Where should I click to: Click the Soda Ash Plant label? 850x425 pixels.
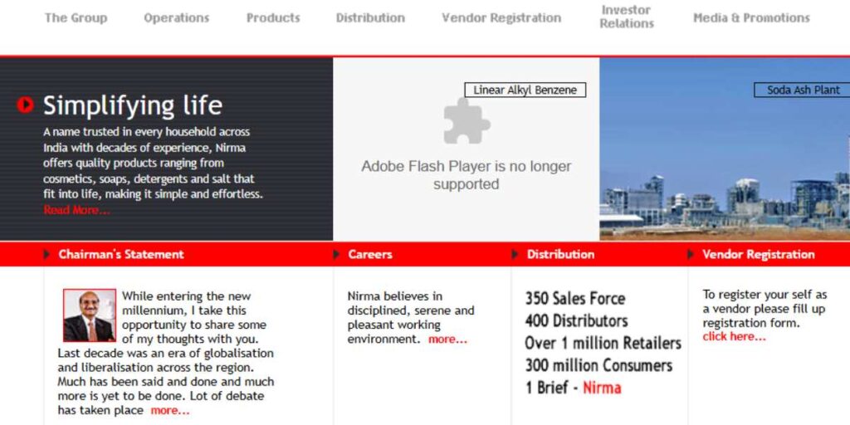(803, 90)
